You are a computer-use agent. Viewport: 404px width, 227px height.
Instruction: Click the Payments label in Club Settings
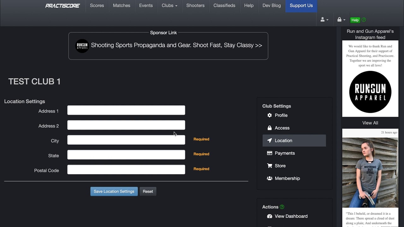coord(285,153)
